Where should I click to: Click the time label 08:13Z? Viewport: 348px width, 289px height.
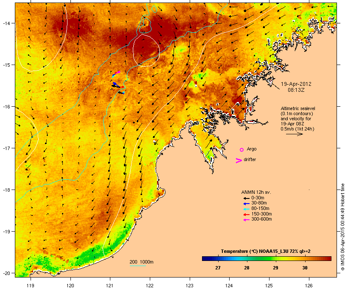tap(296, 90)
